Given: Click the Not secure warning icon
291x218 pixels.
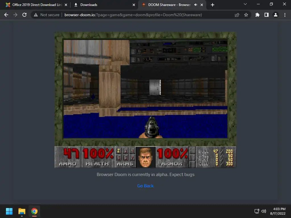Looking at the screenshot, I should pyautogui.click(x=36, y=15).
